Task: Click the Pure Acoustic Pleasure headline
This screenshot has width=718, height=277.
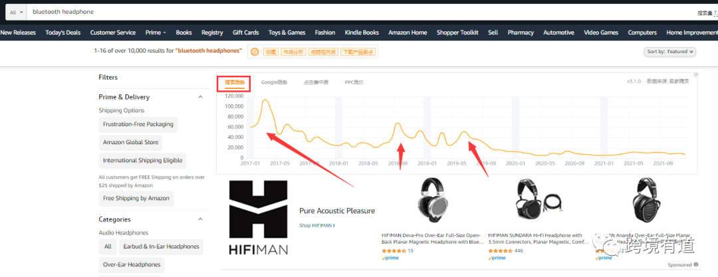Action: tap(337, 211)
